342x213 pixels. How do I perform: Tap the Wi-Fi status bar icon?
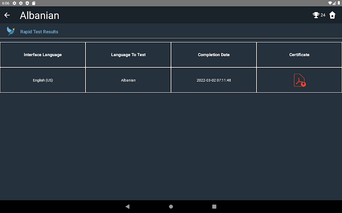coord(330,3)
